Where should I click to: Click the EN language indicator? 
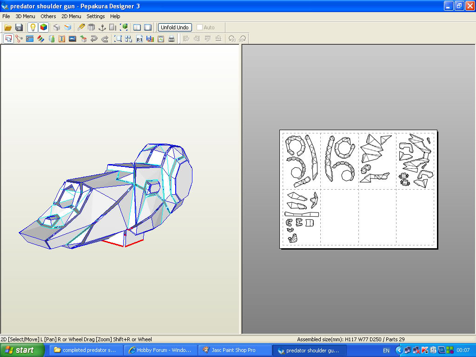(386, 350)
